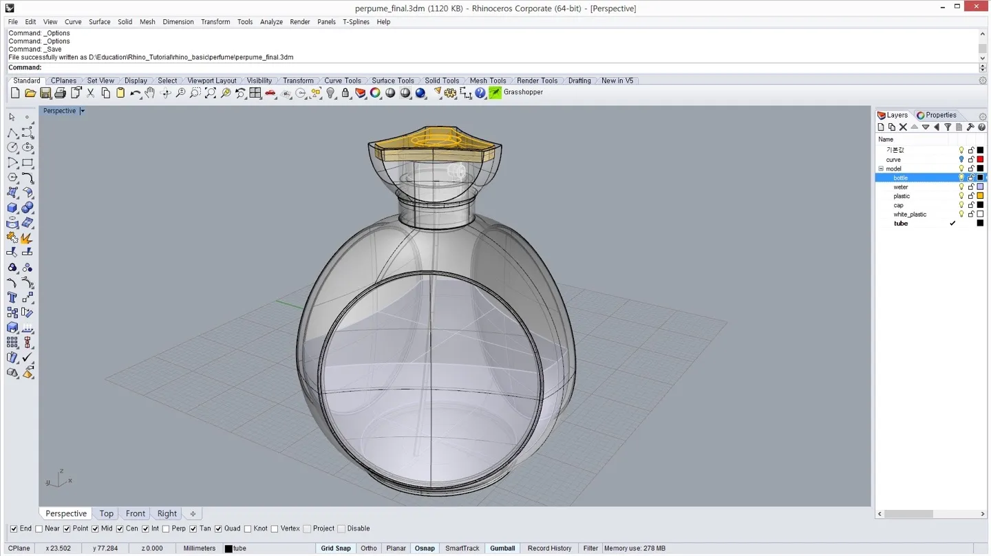Click the Undo arrow icon
Screen dimensions: 991x556
pos(135,93)
